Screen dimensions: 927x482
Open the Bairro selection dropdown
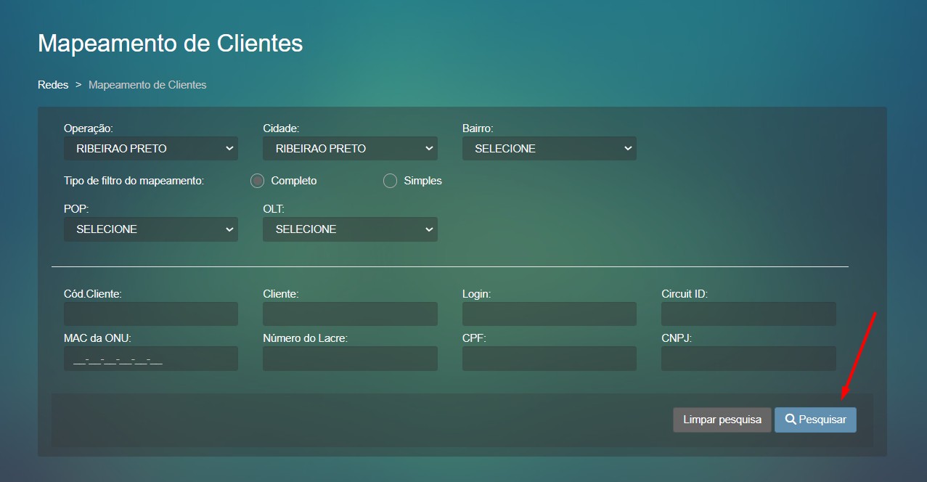549,148
